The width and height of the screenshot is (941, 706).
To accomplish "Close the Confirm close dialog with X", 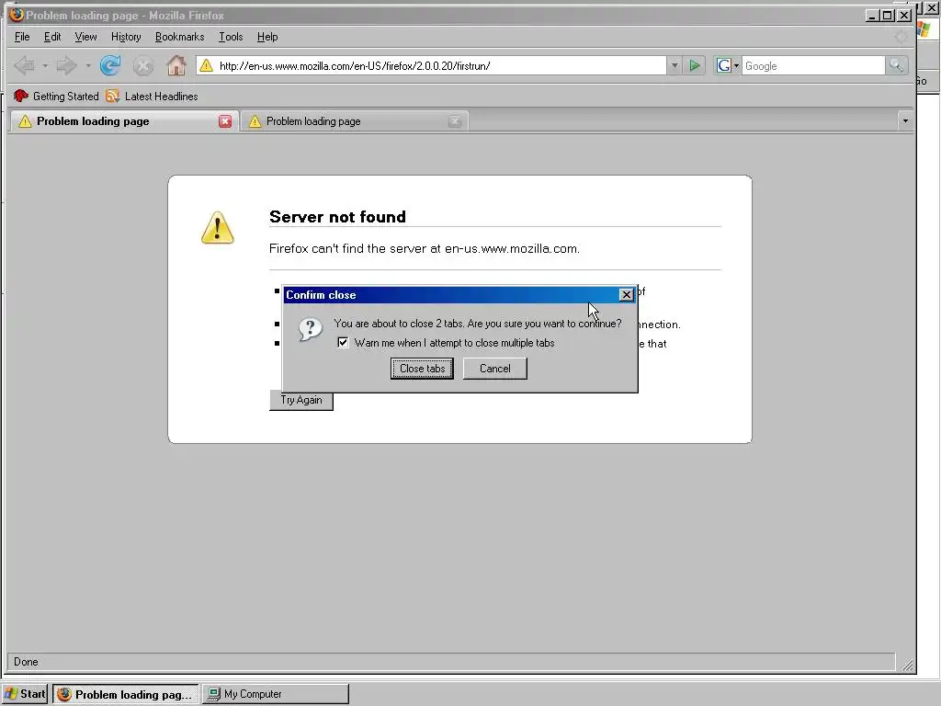I will (x=626, y=295).
